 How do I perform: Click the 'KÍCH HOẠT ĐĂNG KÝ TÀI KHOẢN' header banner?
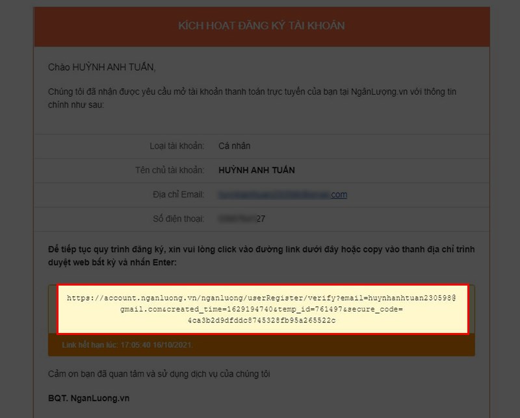[x=260, y=27]
